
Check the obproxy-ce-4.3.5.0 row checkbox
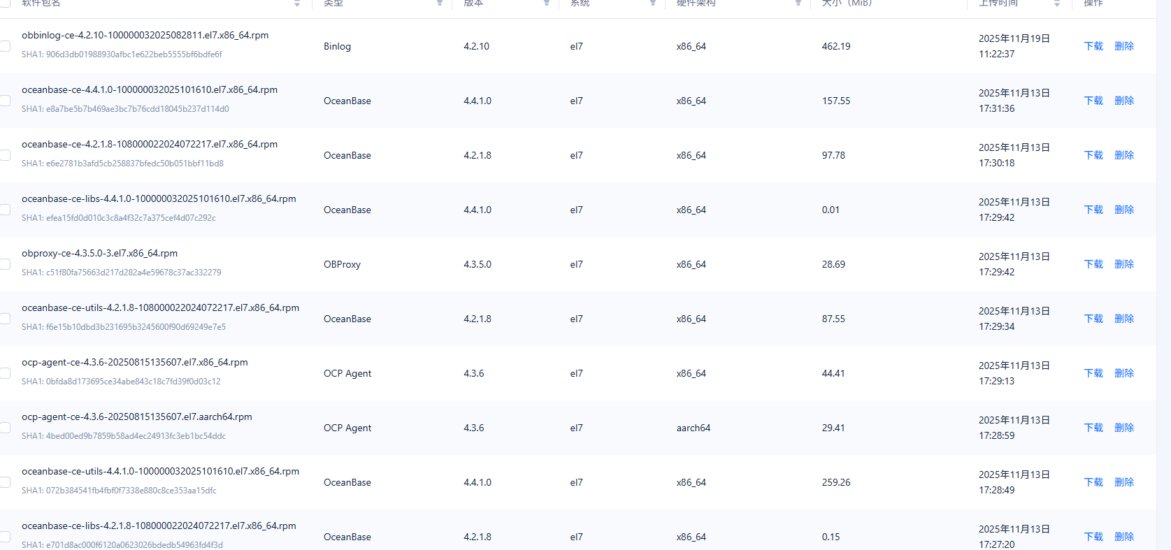(x=5, y=264)
